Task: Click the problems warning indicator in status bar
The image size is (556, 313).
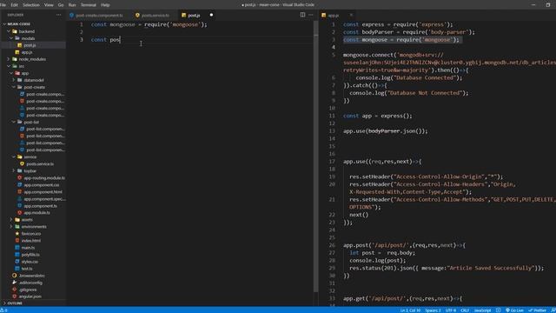Action: [x=3, y=310]
